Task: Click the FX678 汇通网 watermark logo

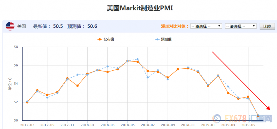Action: pos(242,118)
